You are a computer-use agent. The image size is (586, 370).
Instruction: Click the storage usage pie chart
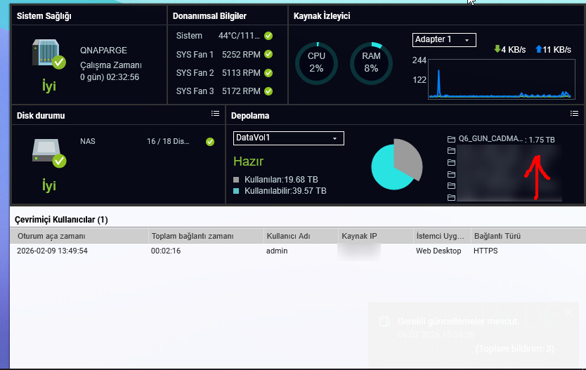pyautogui.click(x=396, y=164)
